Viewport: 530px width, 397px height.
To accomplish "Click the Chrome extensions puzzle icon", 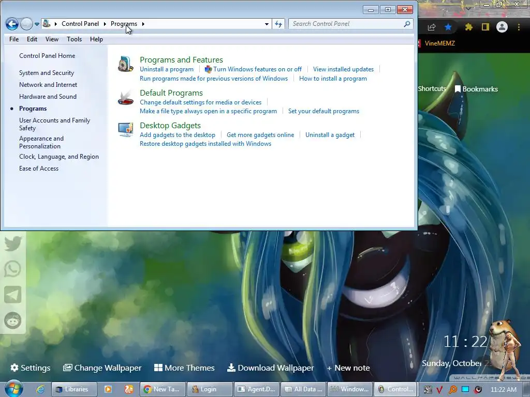I will 468,27.
